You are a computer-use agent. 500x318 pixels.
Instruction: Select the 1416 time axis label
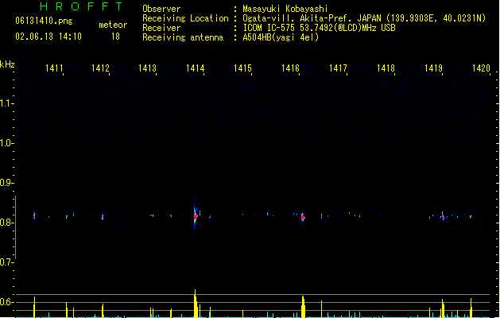(290, 68)
